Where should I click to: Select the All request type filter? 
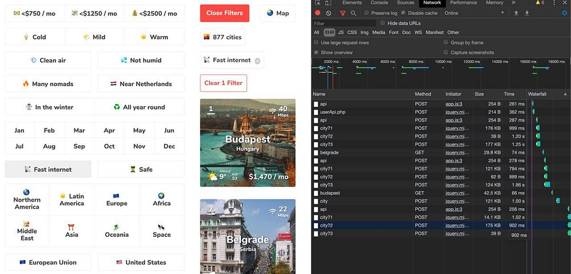[x=316, y=33]
